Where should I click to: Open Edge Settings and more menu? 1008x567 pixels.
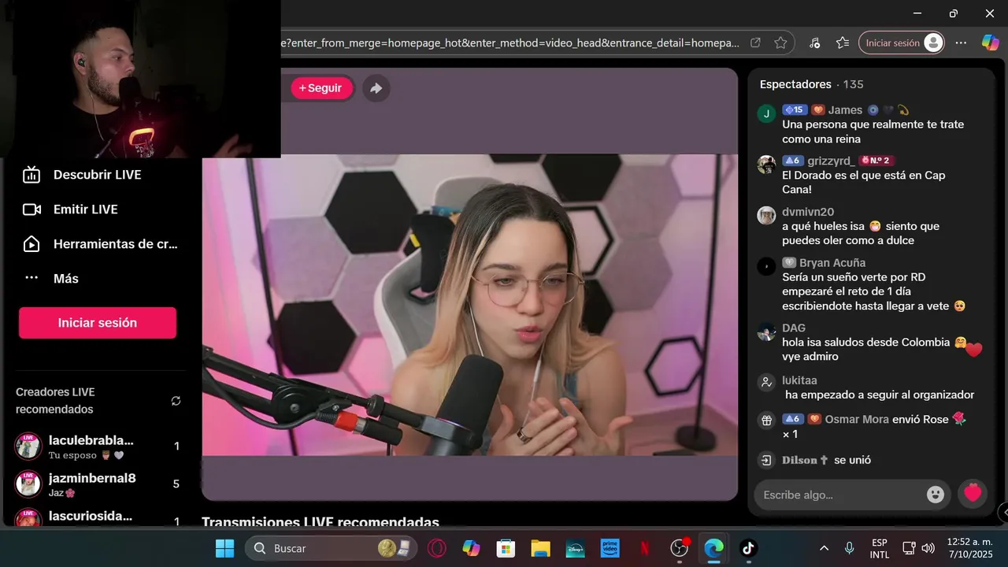[961, 43]
